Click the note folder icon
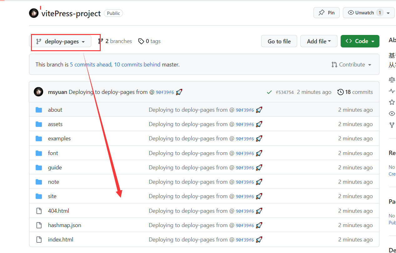 [39, 182]
